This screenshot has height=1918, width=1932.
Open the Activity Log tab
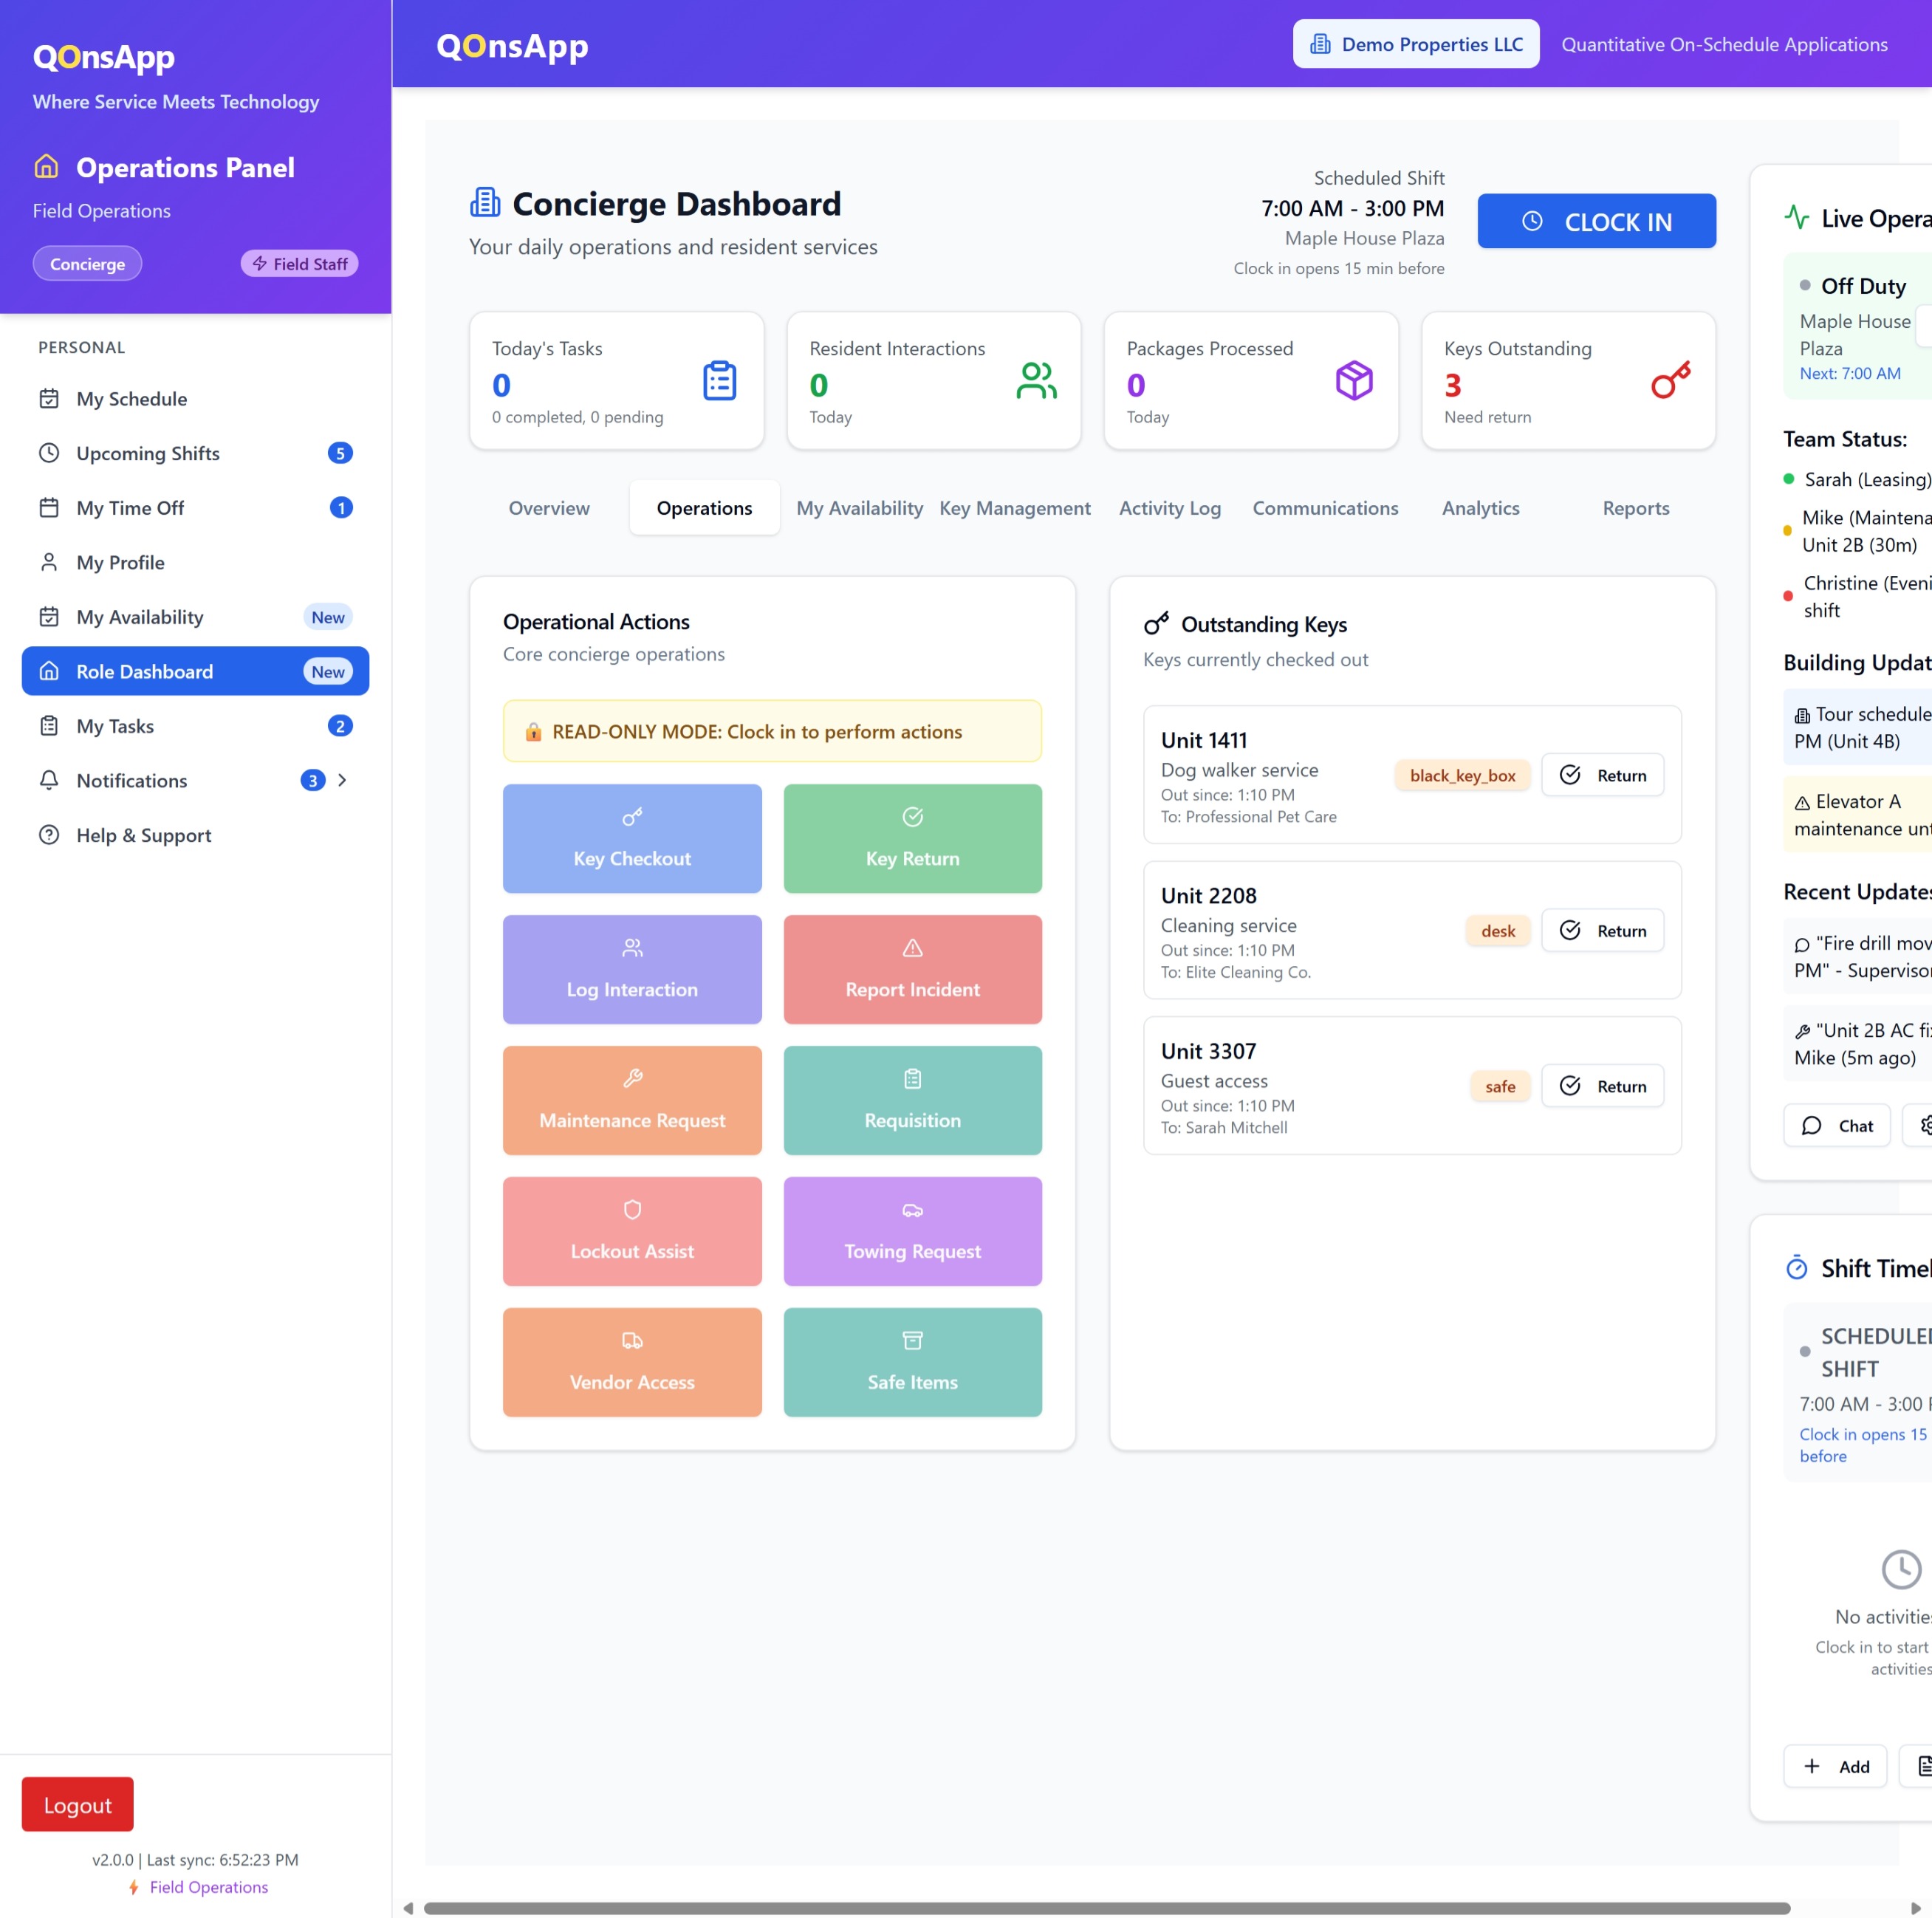(1169, 508)
